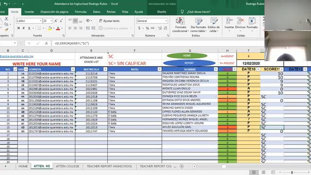Click the ¿Qué desea hacer? search box
The width and height of the screenshot is (311, 175).
click(199, 12)
